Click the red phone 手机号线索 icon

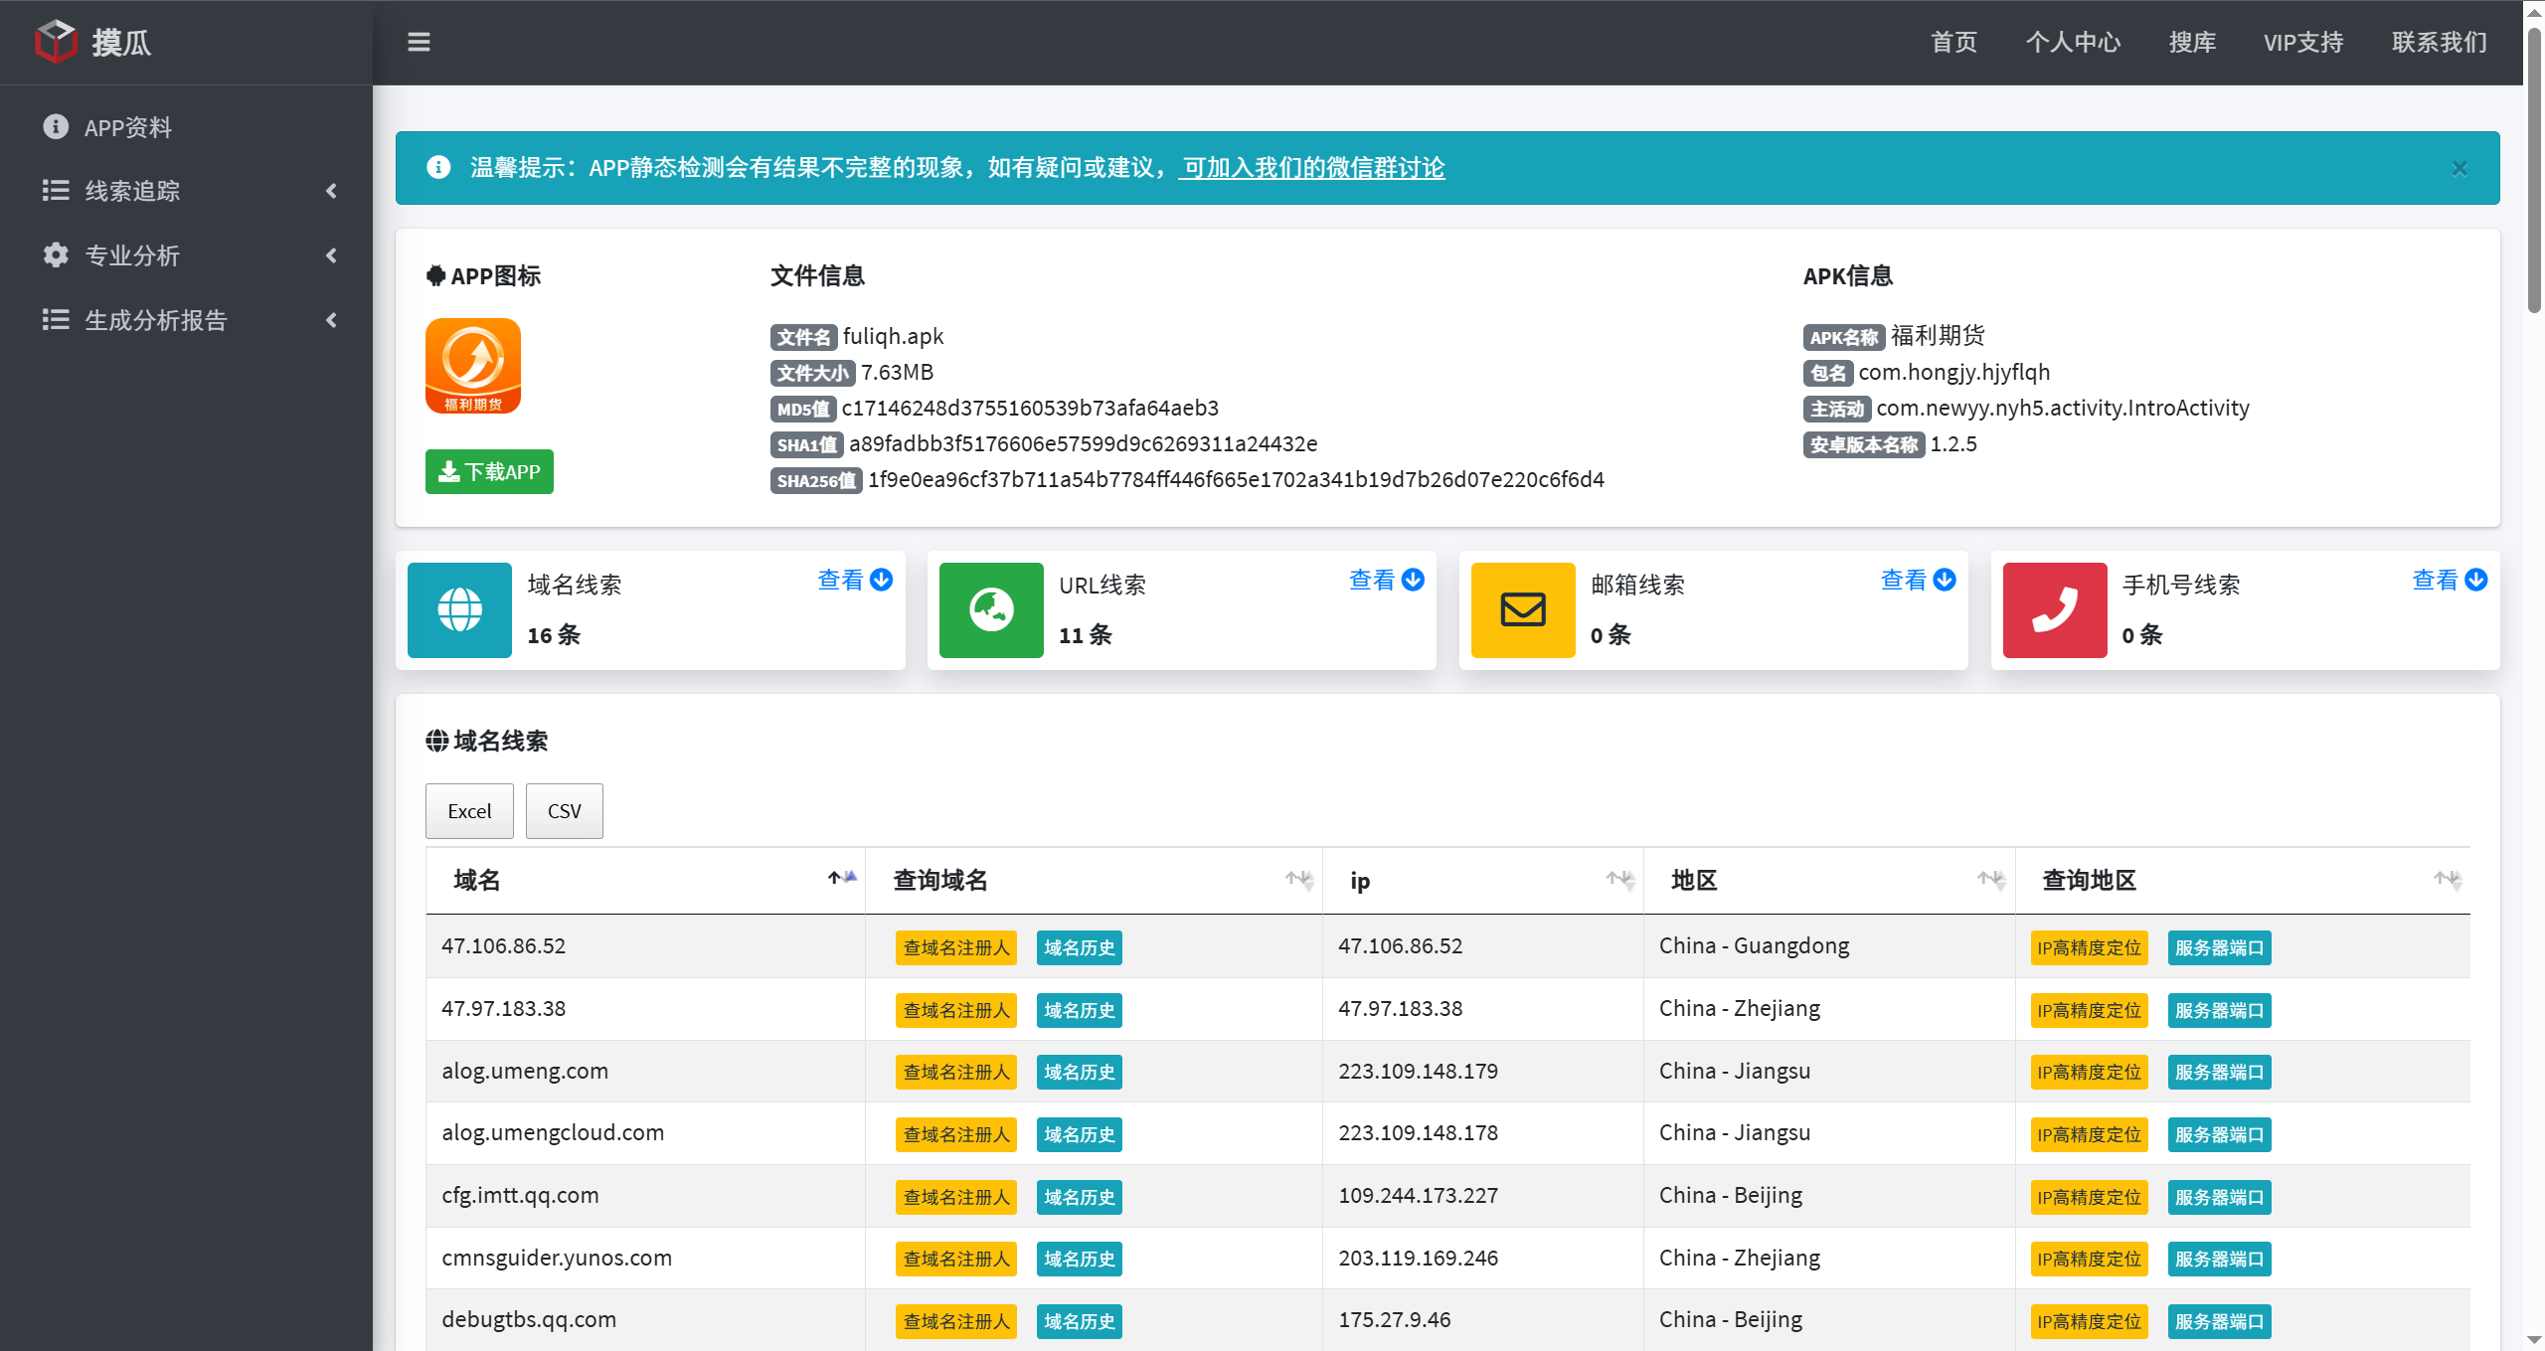[x=2054, y=609]
